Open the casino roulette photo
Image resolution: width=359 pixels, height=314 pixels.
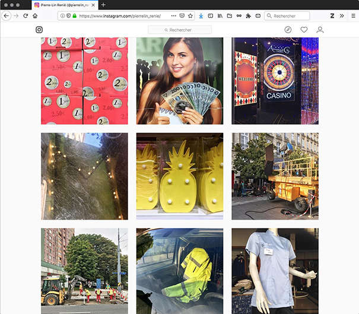275,81
